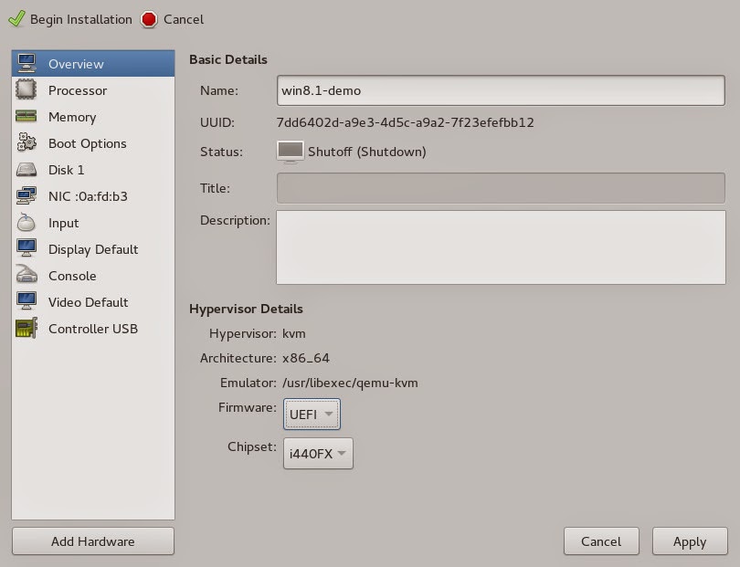Select the Console section icon
The height and width of the screenshot is (567, 740).
click(27, 276)
